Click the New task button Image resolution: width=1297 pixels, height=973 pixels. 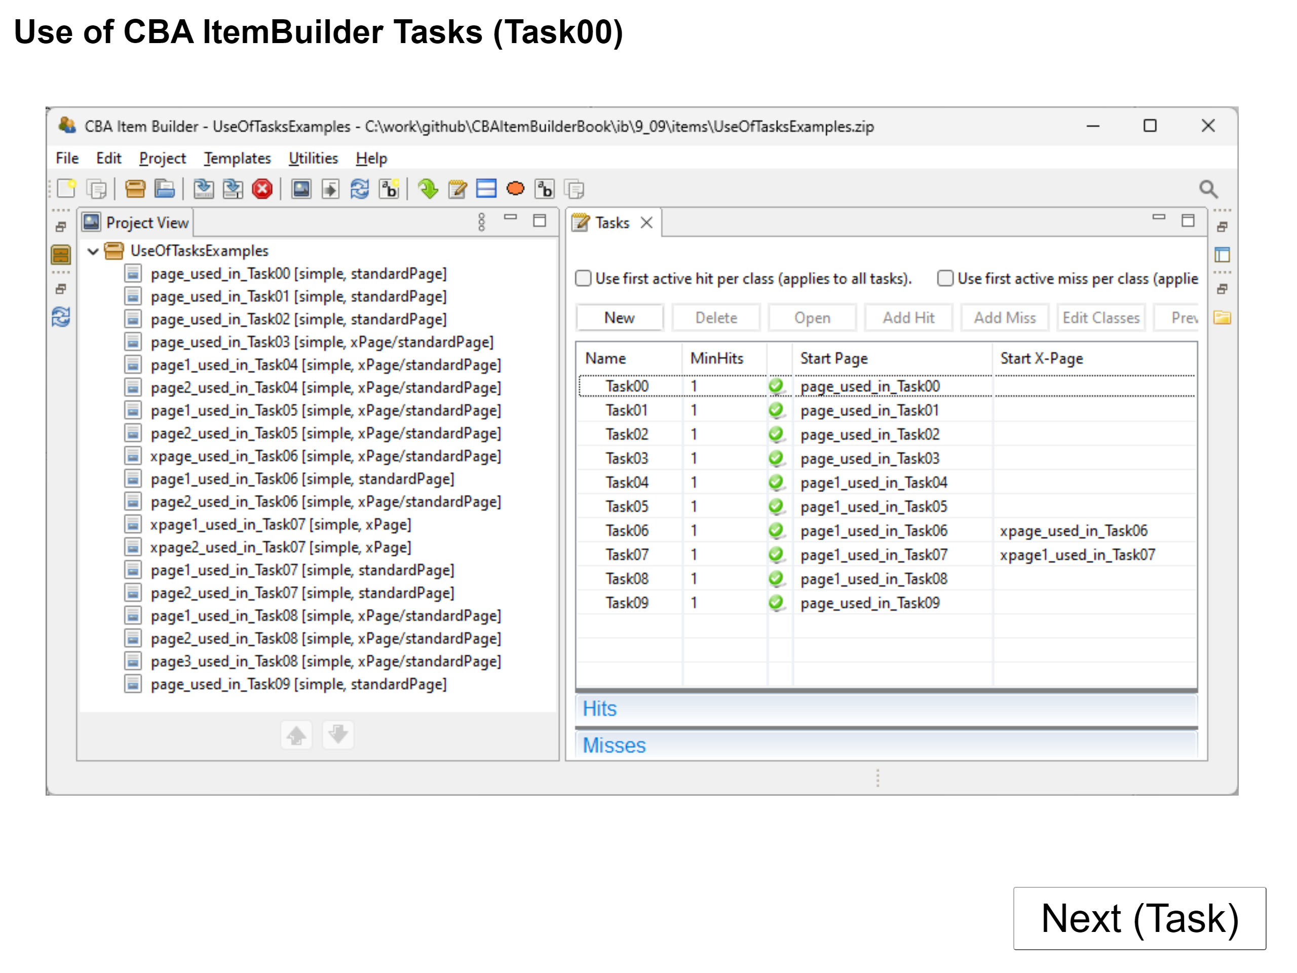point(619,318)
